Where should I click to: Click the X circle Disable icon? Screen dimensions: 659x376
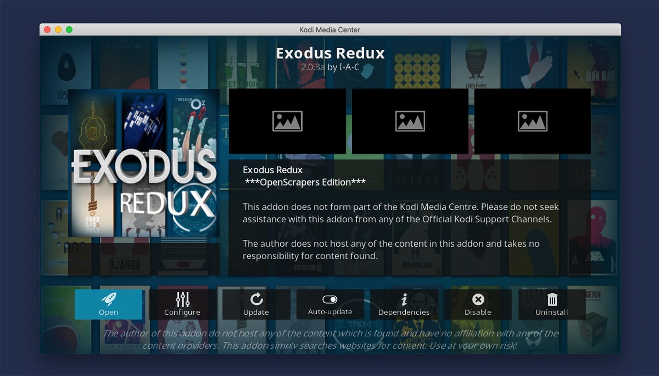[478, 299]
